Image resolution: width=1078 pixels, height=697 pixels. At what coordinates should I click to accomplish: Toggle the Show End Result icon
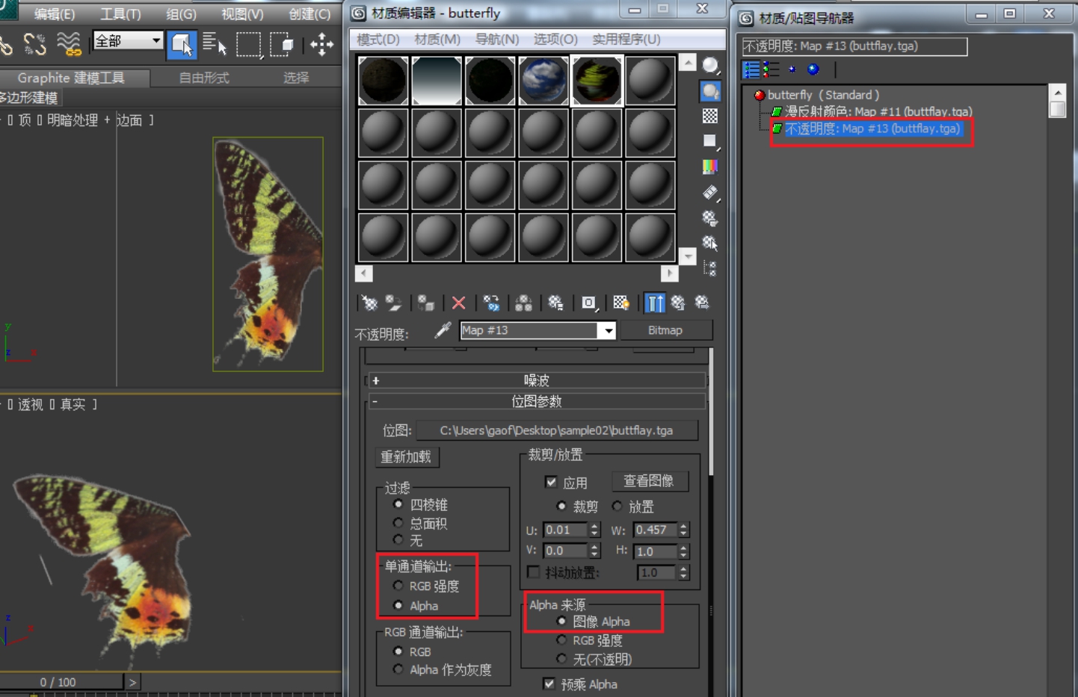click(654, 303)
